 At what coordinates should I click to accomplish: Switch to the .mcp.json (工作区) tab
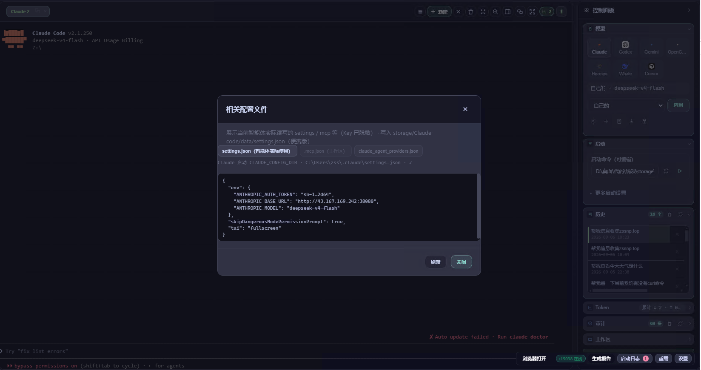[326, 151]
